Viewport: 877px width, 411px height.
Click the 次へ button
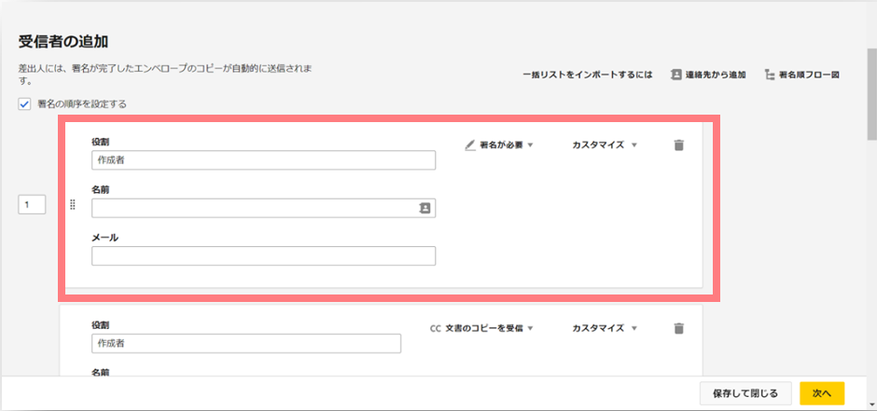coord(822,393)
